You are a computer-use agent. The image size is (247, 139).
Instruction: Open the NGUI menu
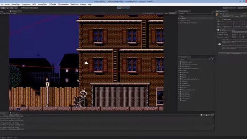[34, 4]
